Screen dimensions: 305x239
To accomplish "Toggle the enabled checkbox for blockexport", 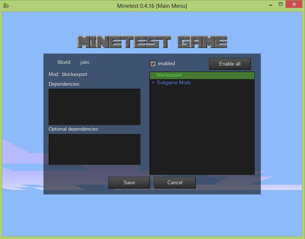I will point(152,64).
